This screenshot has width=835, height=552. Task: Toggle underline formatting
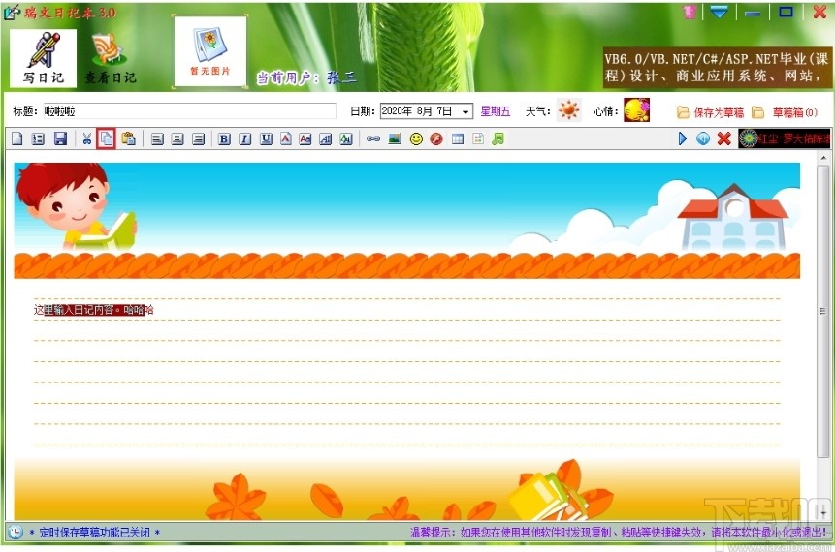click(266, 139)
